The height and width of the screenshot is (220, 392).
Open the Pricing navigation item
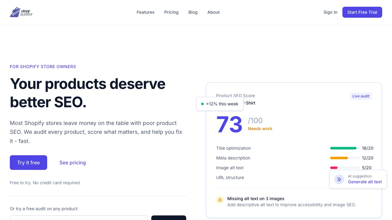[x=171, y=12]
